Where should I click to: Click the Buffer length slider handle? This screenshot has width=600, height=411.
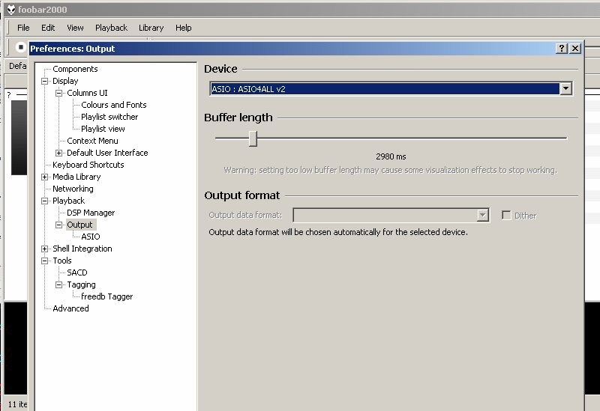click(253, 138)
